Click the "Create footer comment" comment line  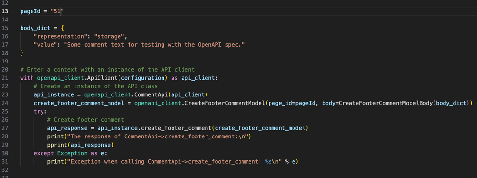[86, 119]
